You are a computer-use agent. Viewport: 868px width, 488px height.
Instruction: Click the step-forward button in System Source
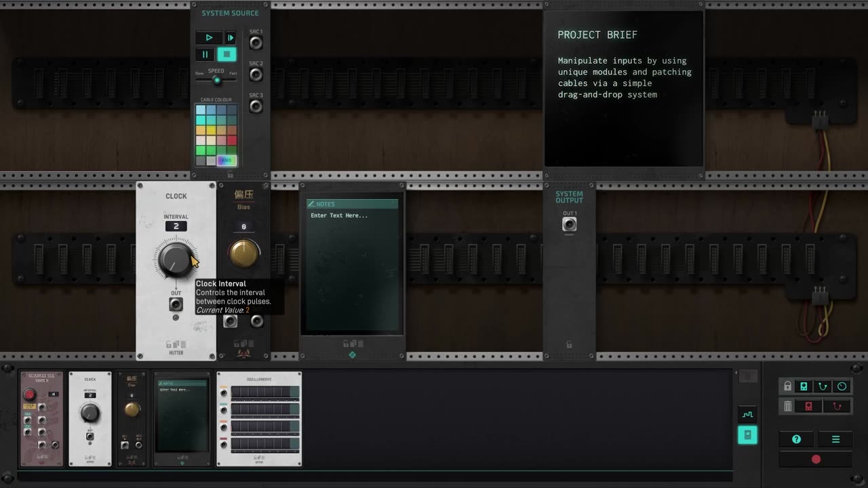pos(230,38)
